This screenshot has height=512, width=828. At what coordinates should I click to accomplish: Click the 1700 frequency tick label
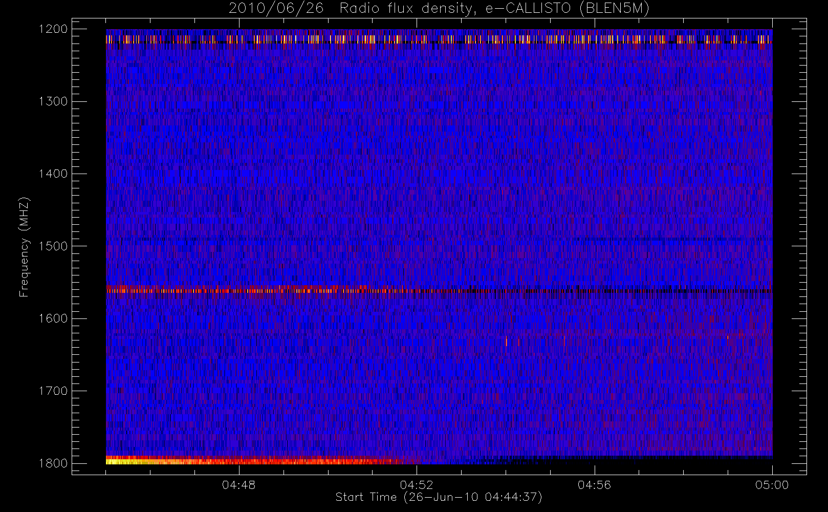[53, 391]
